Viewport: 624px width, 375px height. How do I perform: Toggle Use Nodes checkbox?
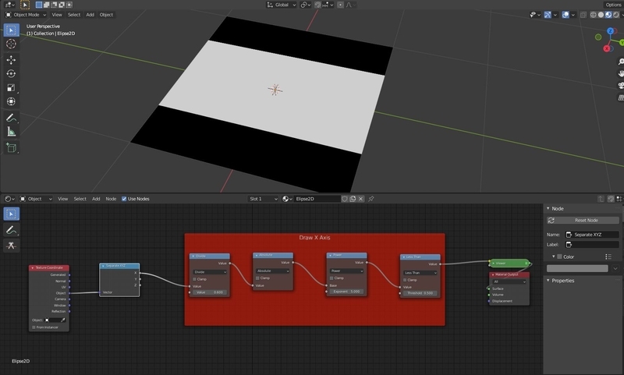124,199
